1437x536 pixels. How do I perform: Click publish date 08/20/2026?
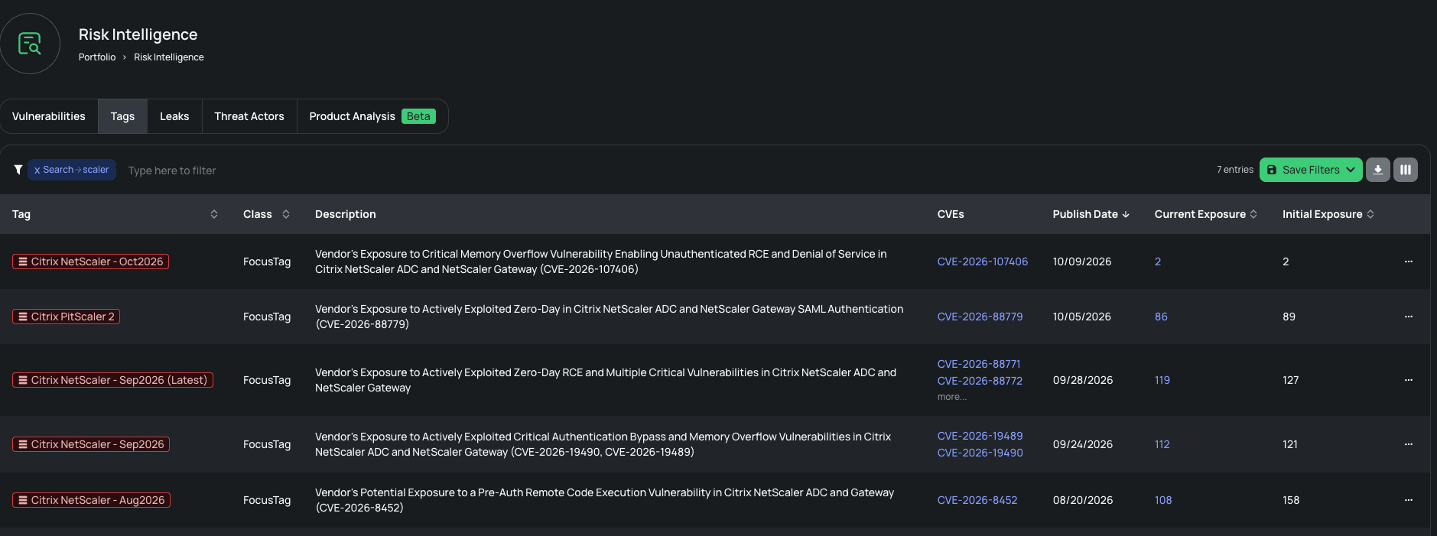click(1083, 500)
